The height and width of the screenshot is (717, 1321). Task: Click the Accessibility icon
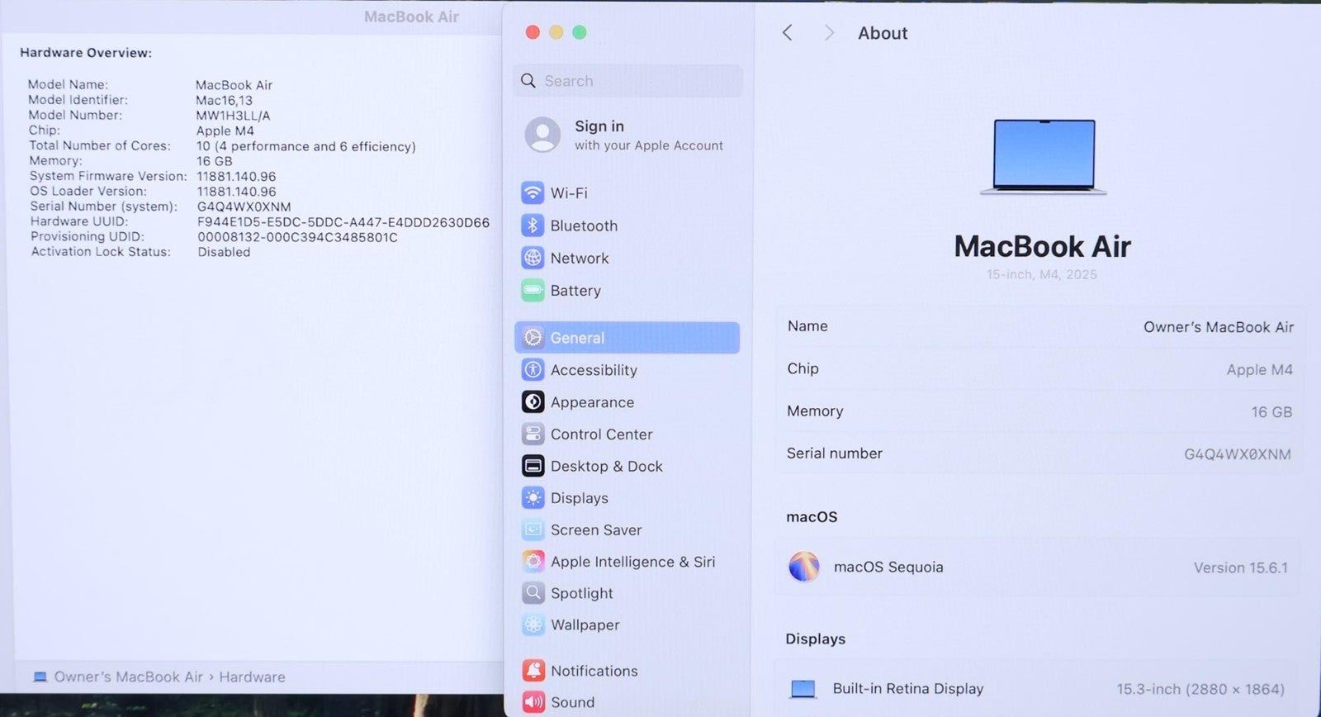[x=533, y=370]
